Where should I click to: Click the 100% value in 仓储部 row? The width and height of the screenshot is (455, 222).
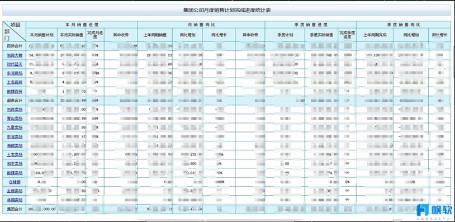[x=220, y=182]
